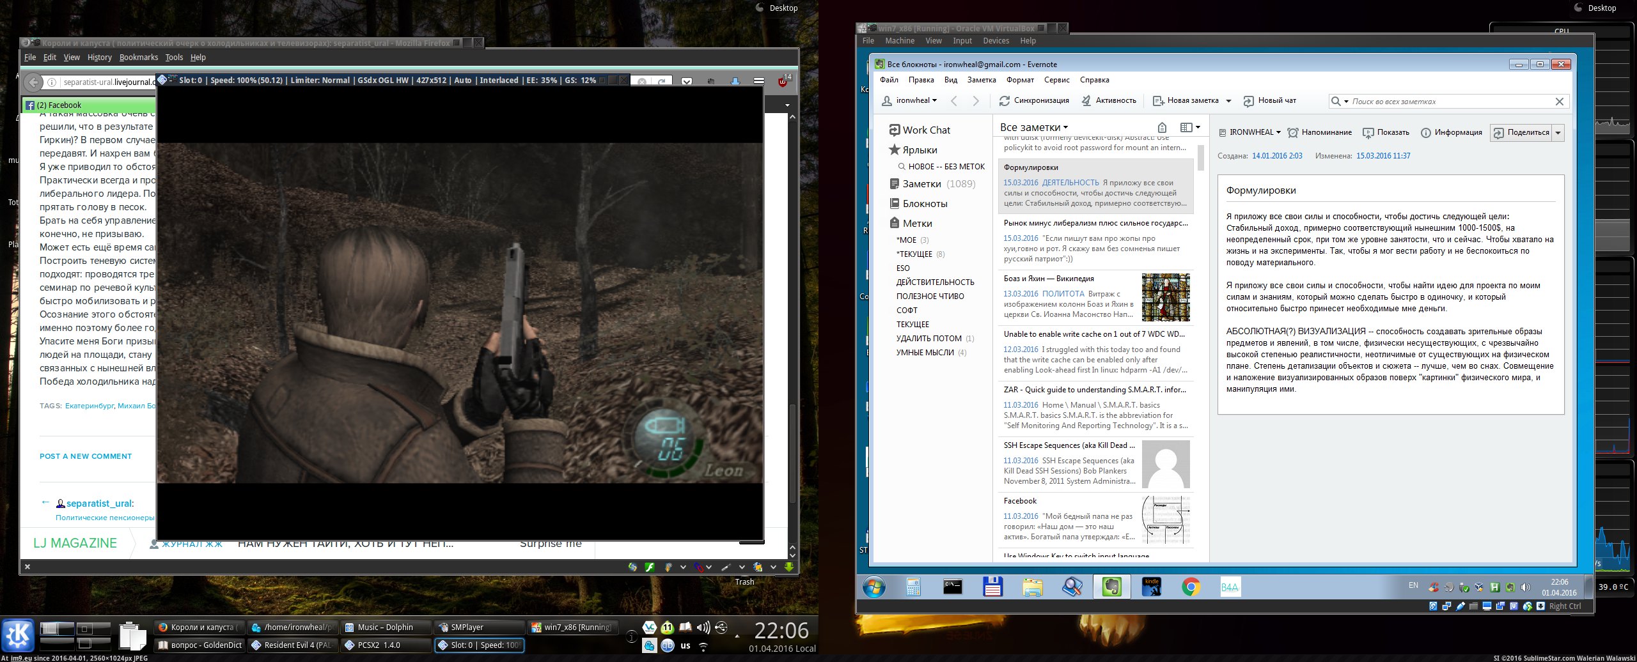The width and height of the screenshot is (1637, 662).
Task: Open separatist_ural profile link
Action: 99,504
